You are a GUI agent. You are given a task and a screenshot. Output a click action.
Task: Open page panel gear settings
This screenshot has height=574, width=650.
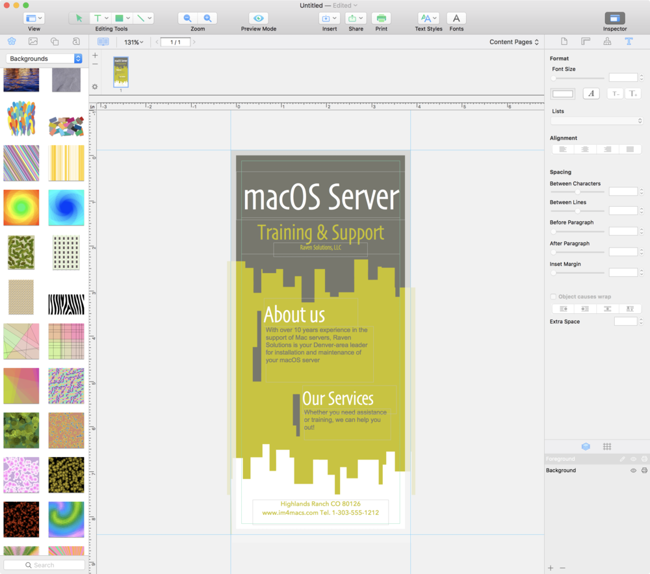(x=95, y=86)
